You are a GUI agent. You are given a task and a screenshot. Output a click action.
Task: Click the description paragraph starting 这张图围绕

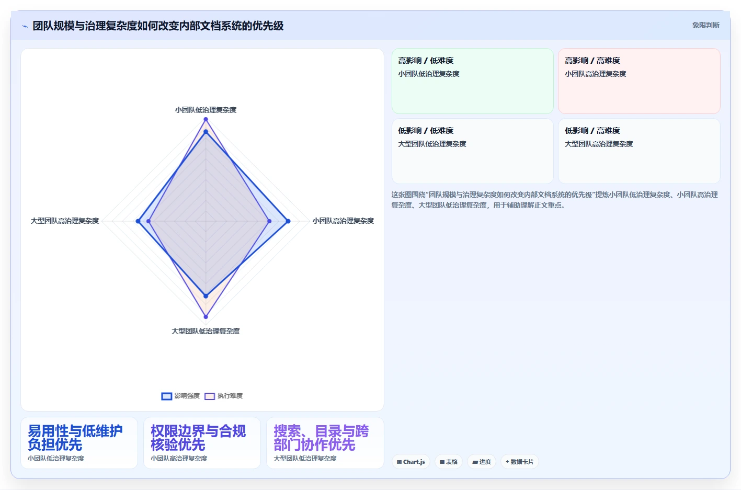554,200
